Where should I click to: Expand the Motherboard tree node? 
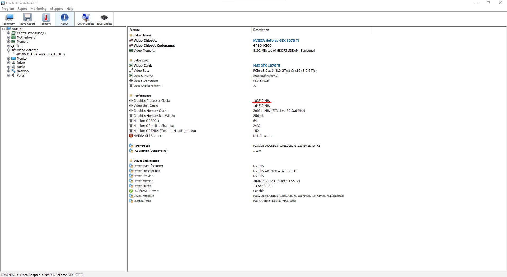[8, 37]
